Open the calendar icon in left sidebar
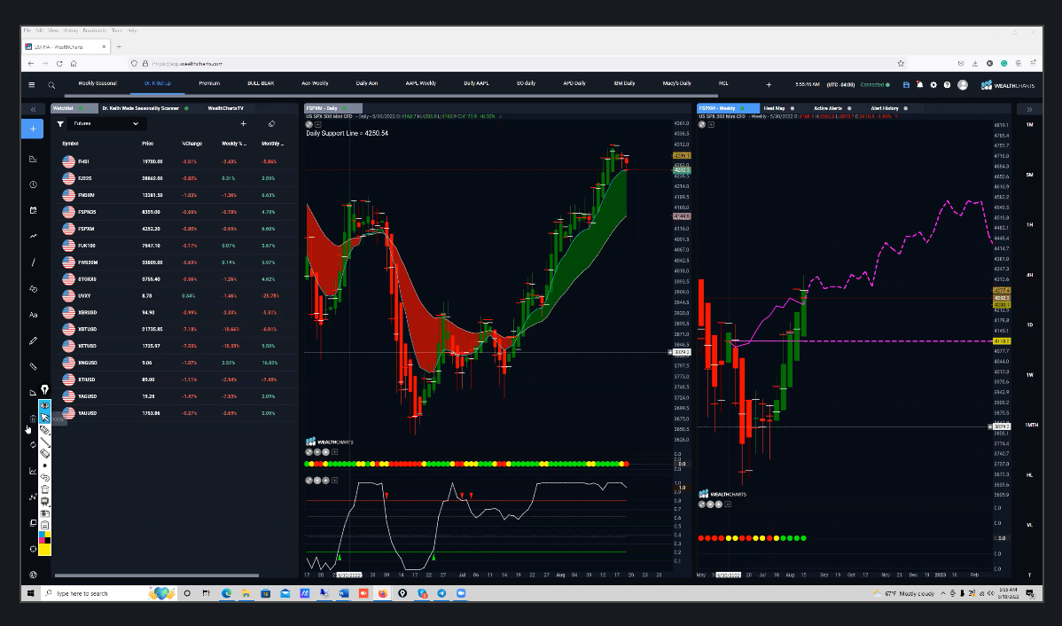This screenshot has height=626, width=1062. [x=33, y=210]
